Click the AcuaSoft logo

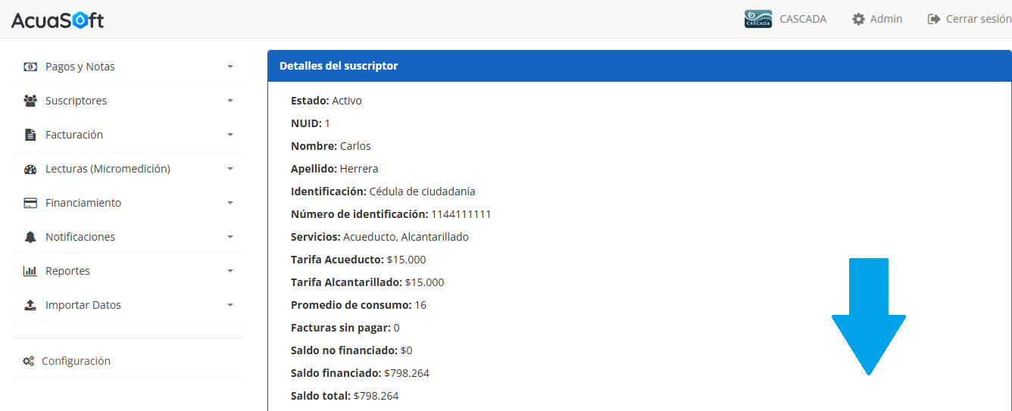click(58, 20)
